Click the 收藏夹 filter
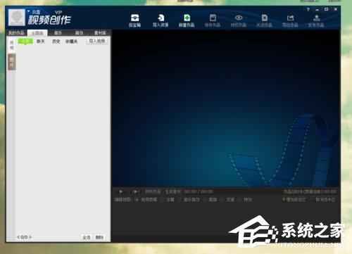Image resolution: width=352 pixels, height=254 pixels. (72, 42)
